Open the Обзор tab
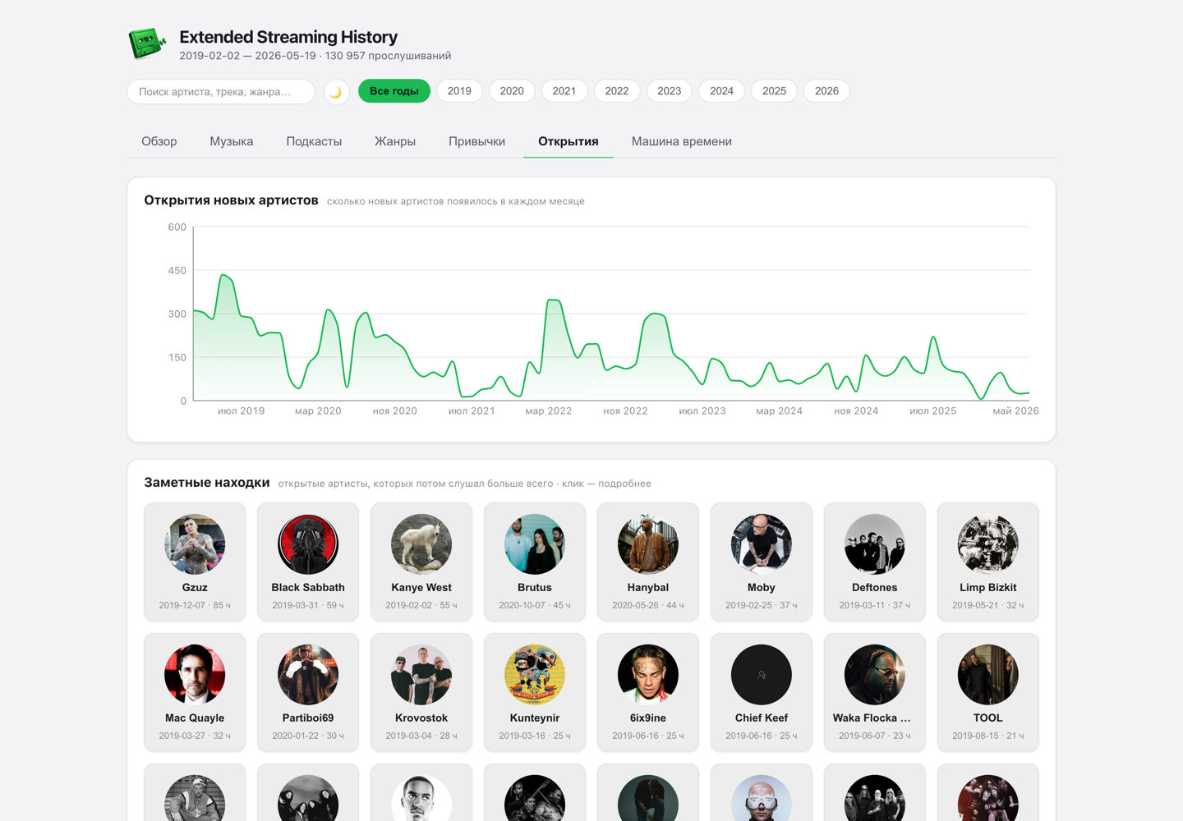Image resolution: width=1183 pixels, height=821 pixels. click(x=159, y=141)
